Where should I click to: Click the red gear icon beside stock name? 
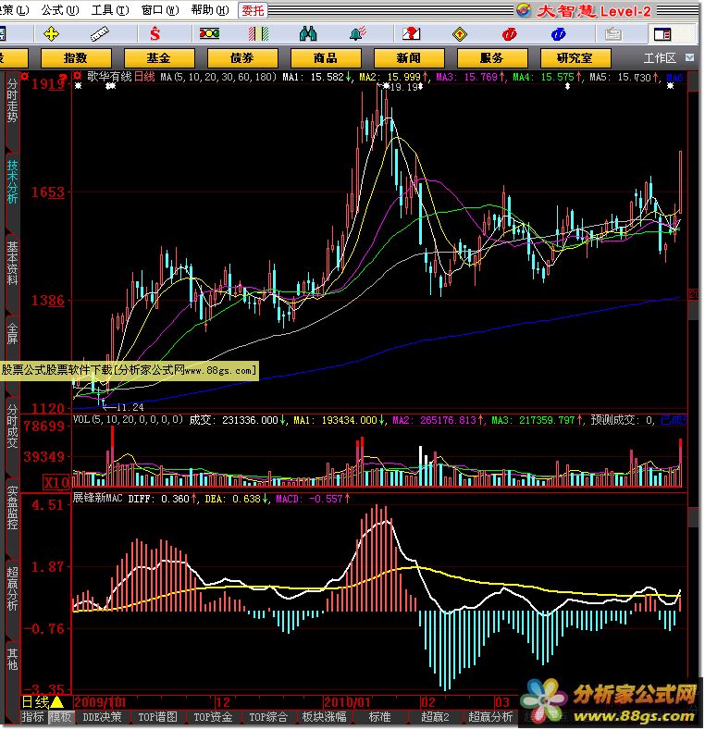78,78
